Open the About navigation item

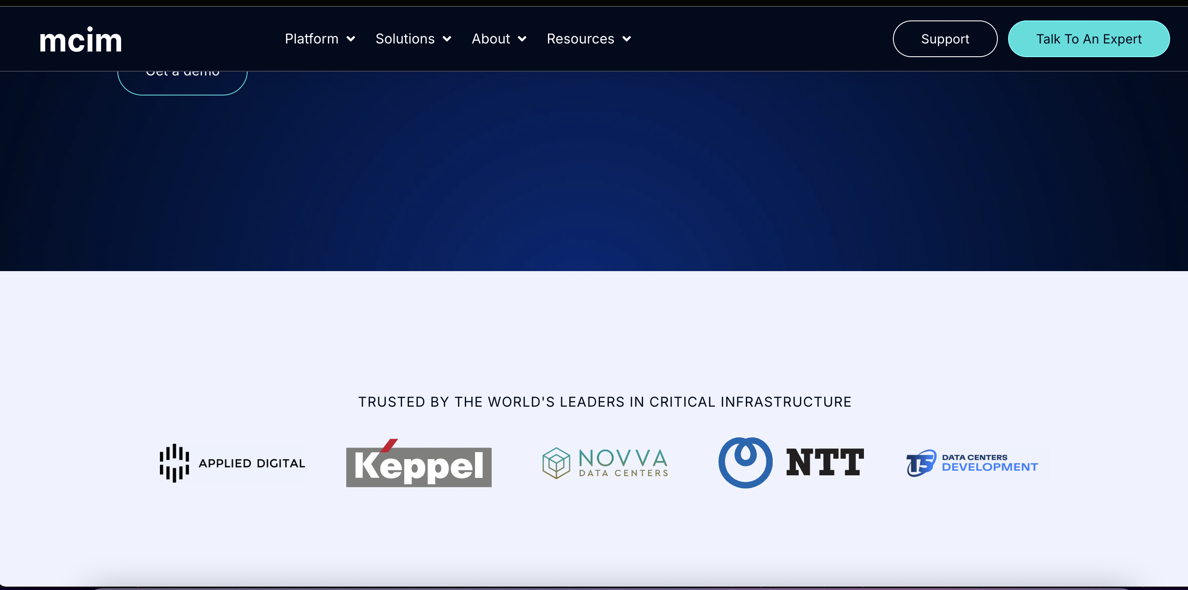tap(491, 39)
